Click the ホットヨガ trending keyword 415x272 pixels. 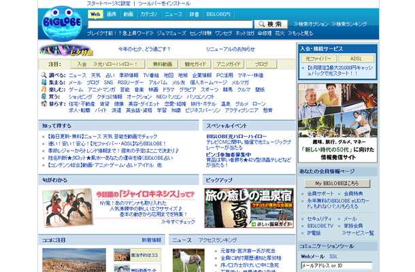tap(245, 33)
